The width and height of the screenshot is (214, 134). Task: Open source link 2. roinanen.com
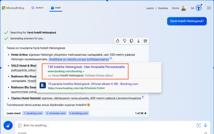coord(56,113)
